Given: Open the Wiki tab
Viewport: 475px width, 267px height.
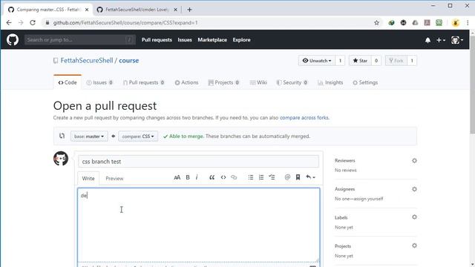Looking at the screenshot, I should [x=258, y=82].
